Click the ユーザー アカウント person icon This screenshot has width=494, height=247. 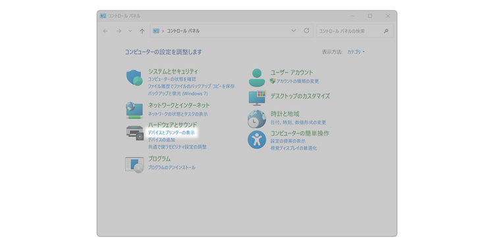(258, 78)
